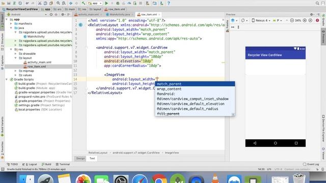Click the Replace icon next to Find

(64, 3)
